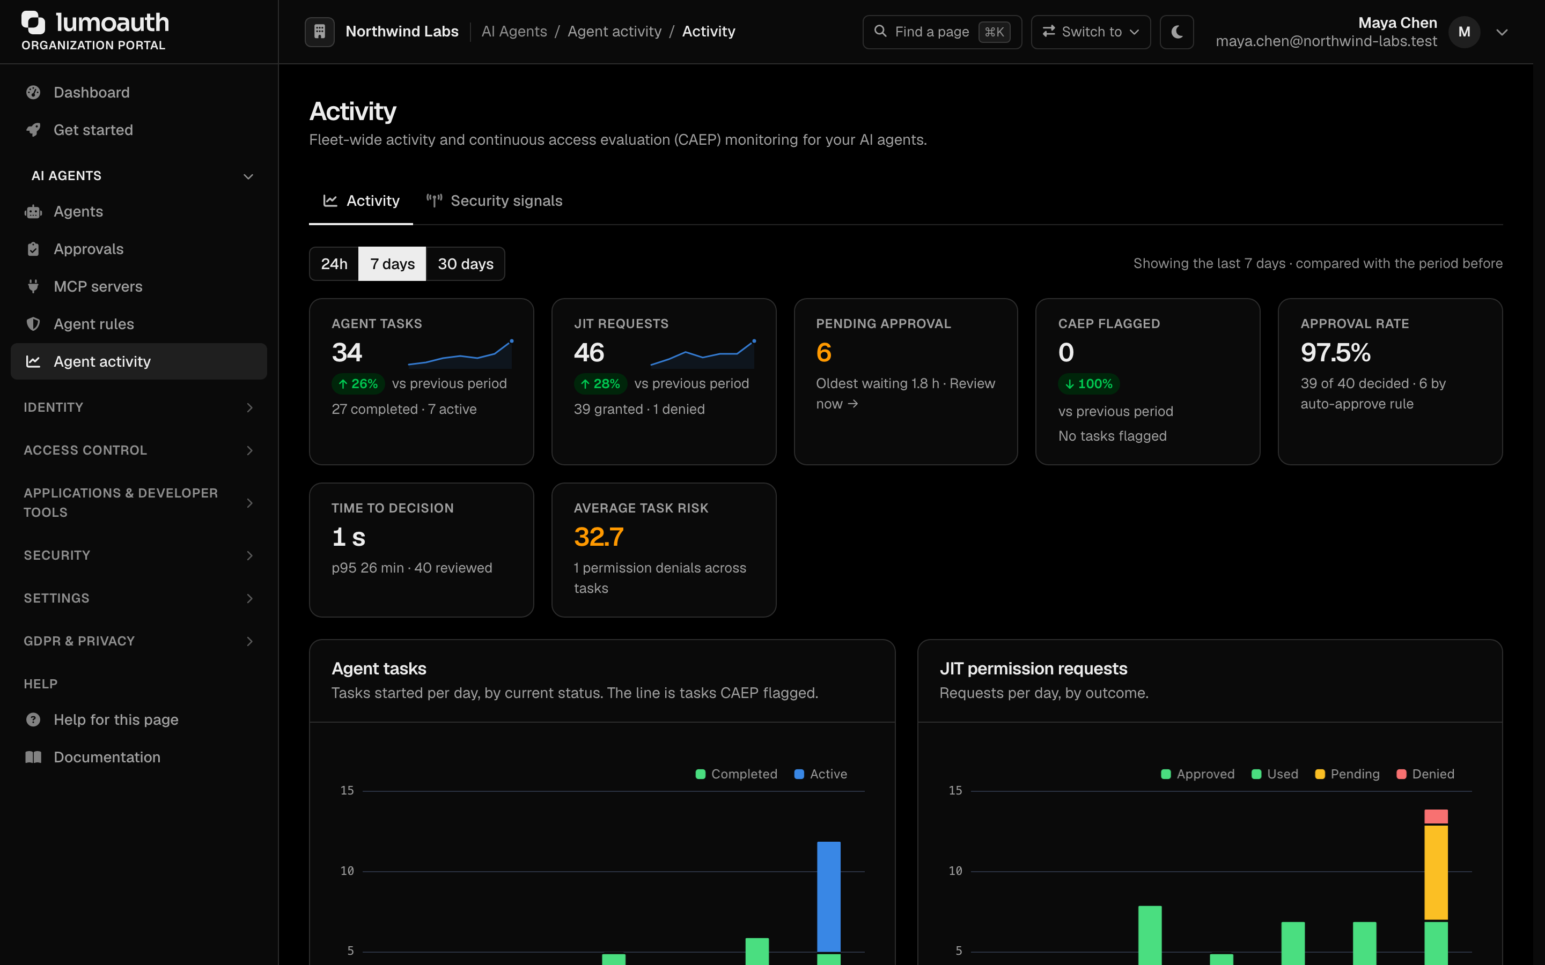Image resolution: width=1545 pixels, height=965 pixels.
Task: Open the Average Task Risk card
Action: [x=663, y=550]
